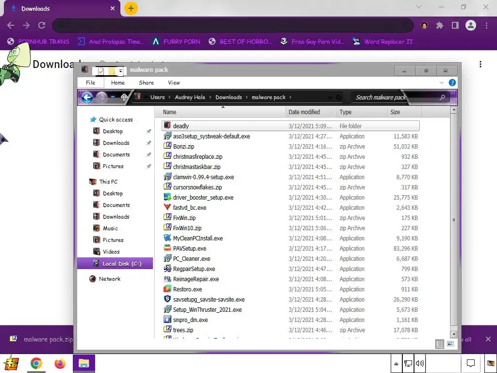
Task: Open Chrome tab search chevron
Action: click(x=419, y=7)
